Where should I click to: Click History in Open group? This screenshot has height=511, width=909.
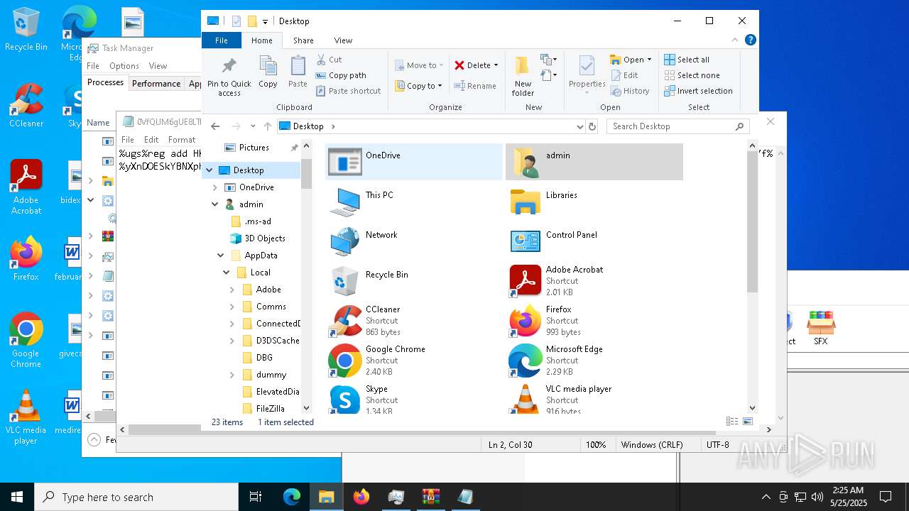629,91
